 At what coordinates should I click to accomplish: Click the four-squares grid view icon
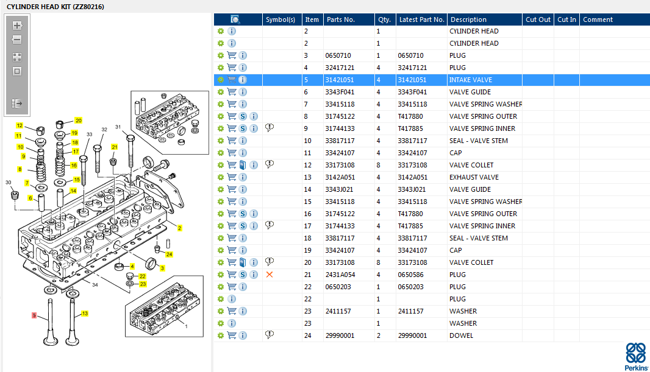coord(17,57)
